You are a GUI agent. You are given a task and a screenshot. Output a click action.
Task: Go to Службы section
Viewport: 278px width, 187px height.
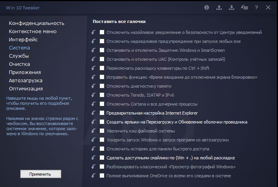(19, 56)
